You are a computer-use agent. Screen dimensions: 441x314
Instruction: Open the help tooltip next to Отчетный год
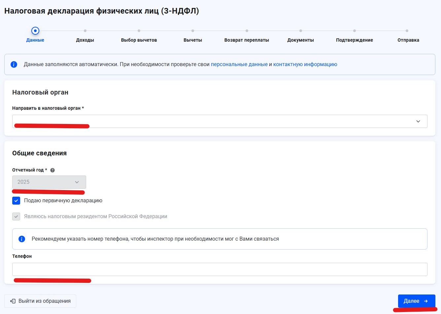point(52,170)
